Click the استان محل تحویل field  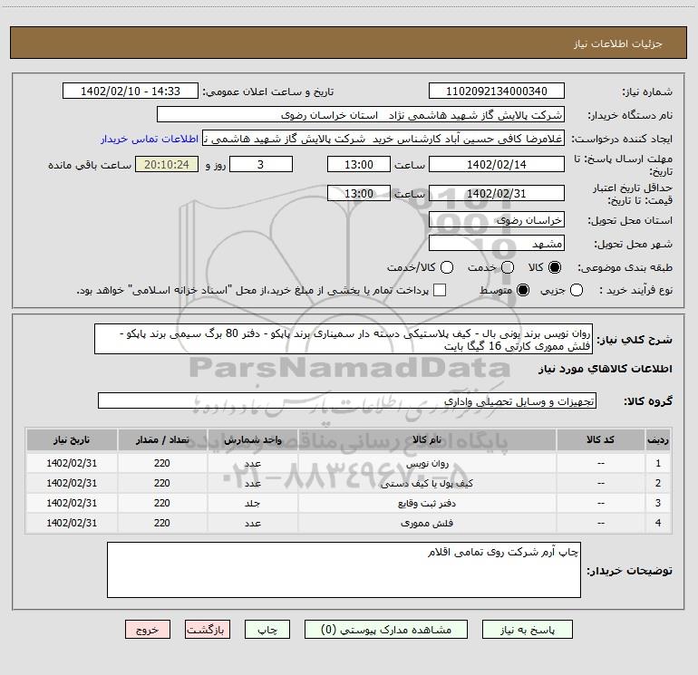[x=496, y=220]
